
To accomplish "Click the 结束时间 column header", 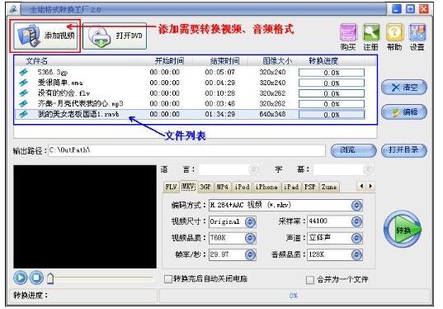I will (225, 61).
